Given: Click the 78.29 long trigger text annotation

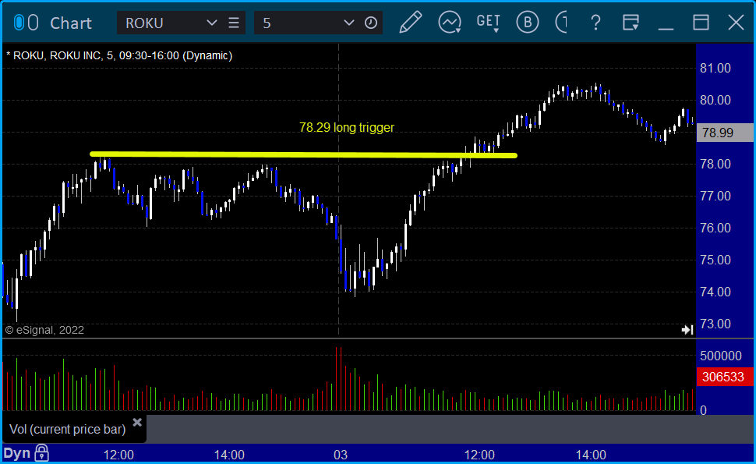Looking at the screenshot, I should (x=347, y=127).
